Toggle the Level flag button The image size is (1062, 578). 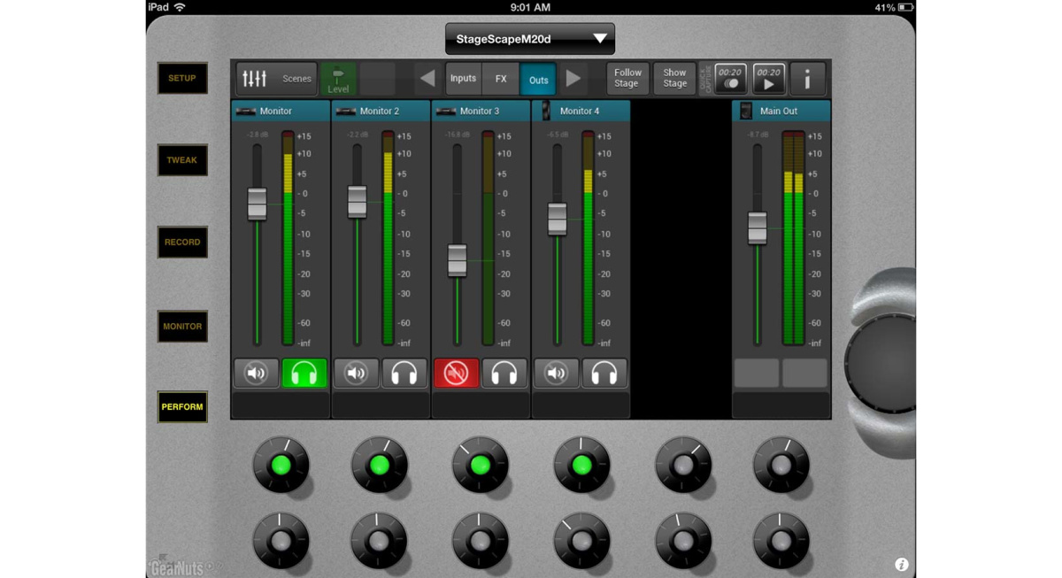[x=338, y=79]
